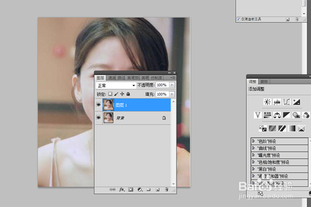This screenshot has height=207, width=311.
Task: Toggle lock position
Action: pyautogui.click(x=122, y=94)
